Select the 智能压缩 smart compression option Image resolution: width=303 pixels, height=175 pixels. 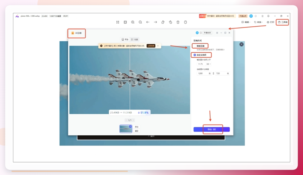pos(200,46)
